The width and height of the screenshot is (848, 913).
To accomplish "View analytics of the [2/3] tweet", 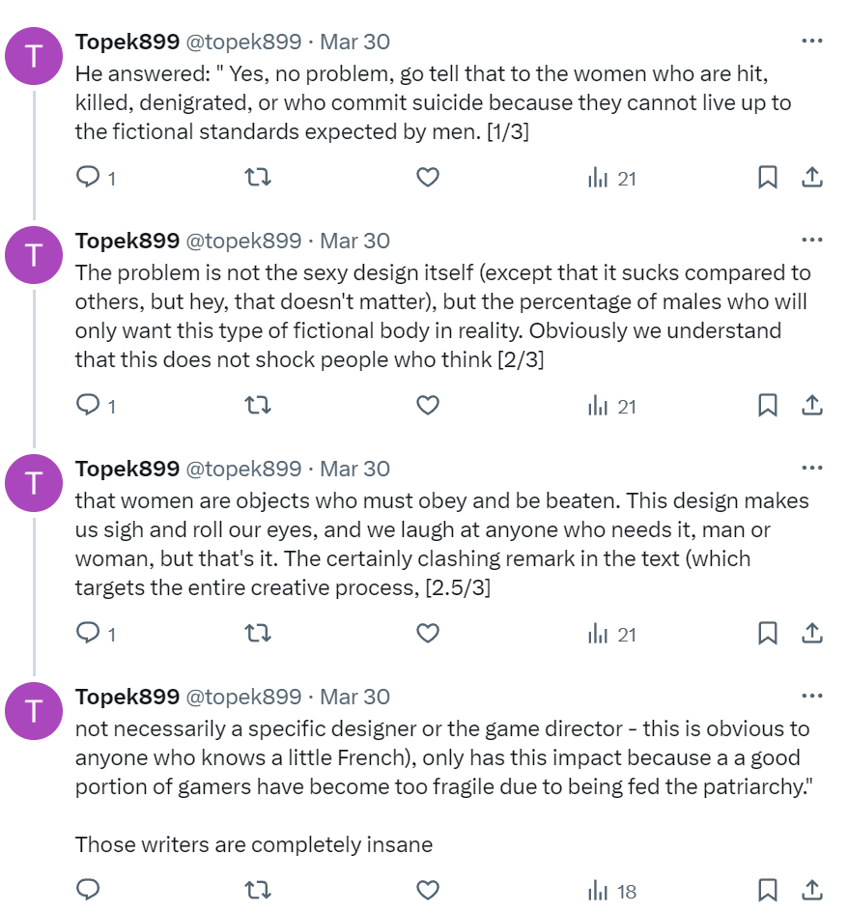I will 611,406.
